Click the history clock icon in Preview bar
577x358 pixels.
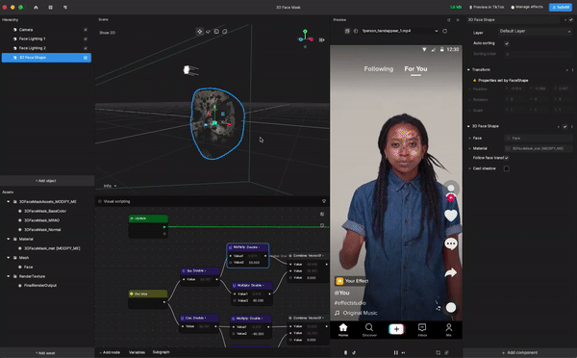356,31
